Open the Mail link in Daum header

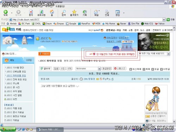119,30
